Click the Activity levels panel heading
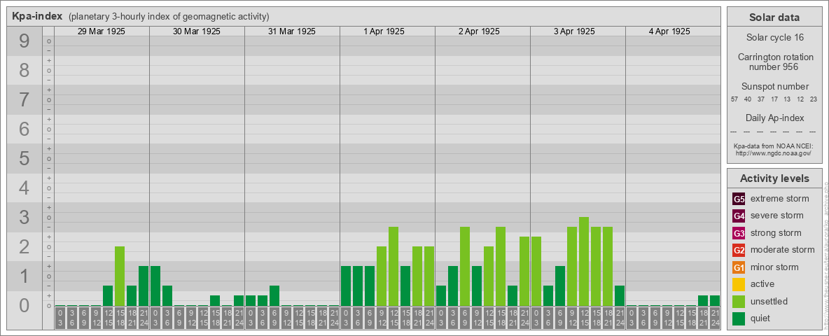The width and height of the screenshot is (829, 336). (x=774, y=178)
